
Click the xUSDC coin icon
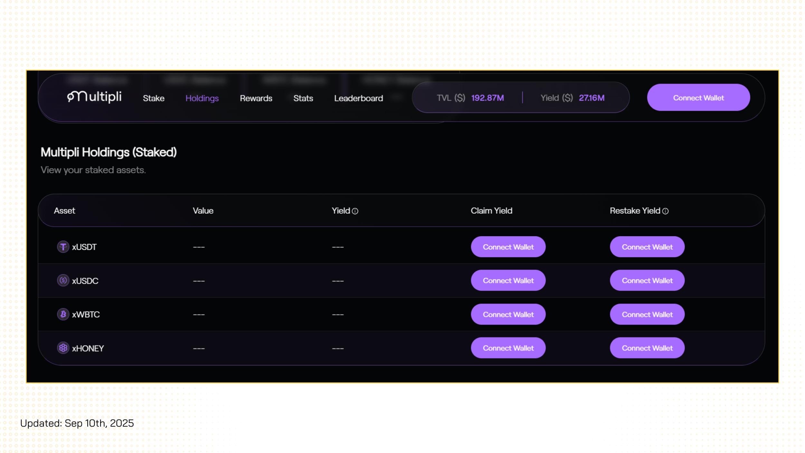pos(63,281)
